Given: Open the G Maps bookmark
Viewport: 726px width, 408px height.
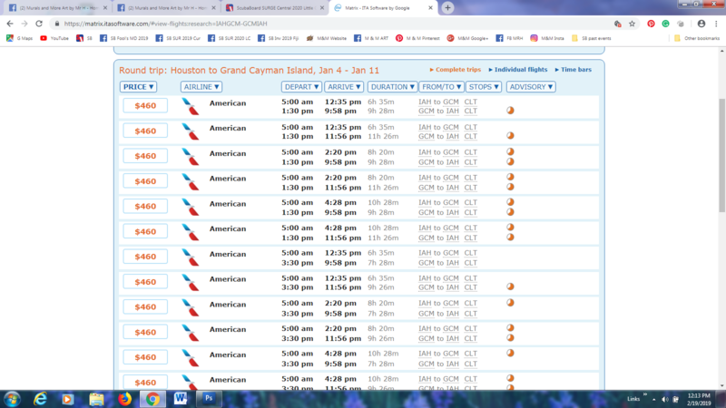Looking at the screenshot, I should coord(19,38).
